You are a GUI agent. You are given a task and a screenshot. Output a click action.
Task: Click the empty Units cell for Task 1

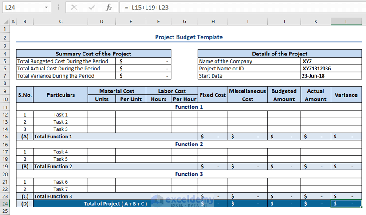click(x=102, y=114)
